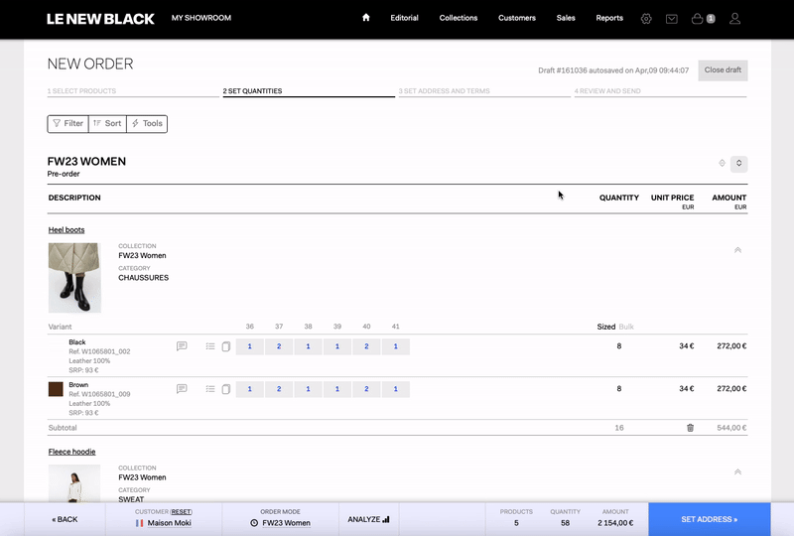
Task: Select Sized mode for Heel boots
Action: pyautogui.click(x=606, y=327)
